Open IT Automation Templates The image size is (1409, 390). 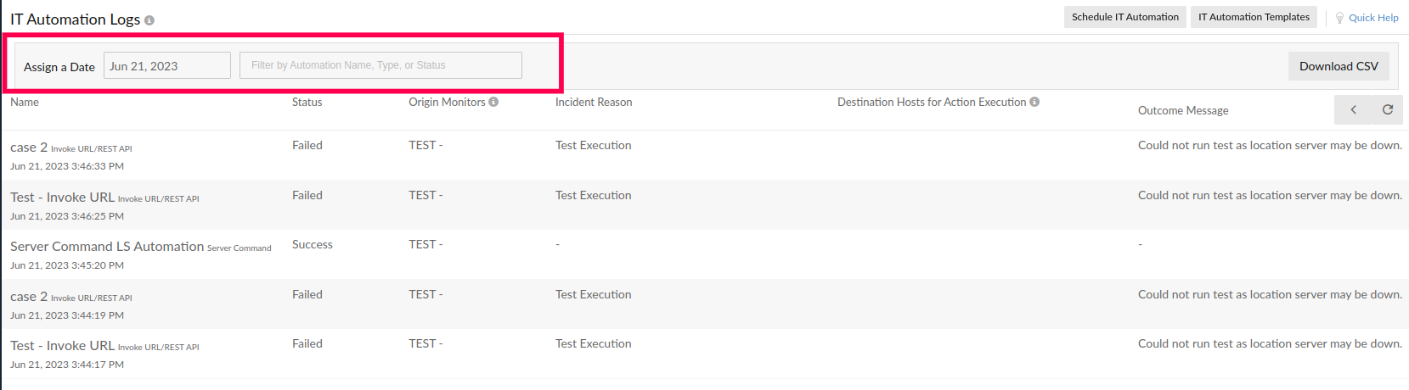(1254, 17)
